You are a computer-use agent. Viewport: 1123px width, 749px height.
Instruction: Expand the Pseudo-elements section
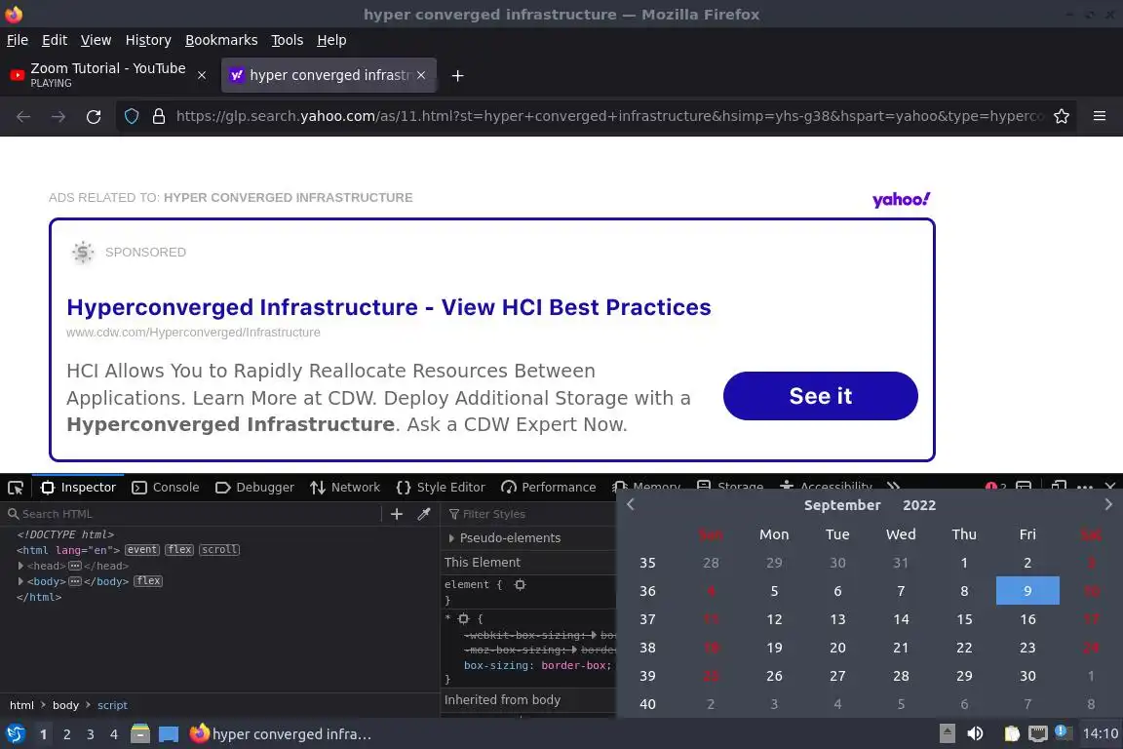(451, 538)
